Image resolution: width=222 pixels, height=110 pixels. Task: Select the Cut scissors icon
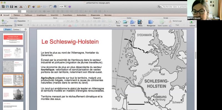21,6
